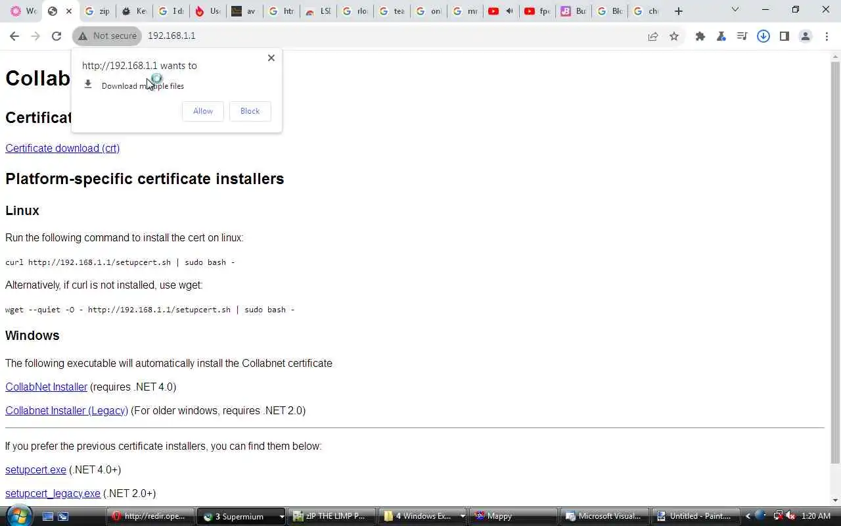Switch to the 'Us' flame icon tab
The width and height of the screenshot is (841, 526).
(x=207, y=11)
